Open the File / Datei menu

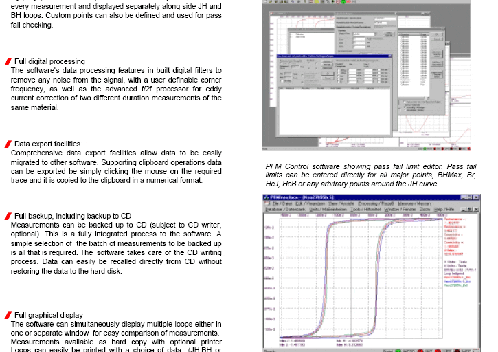pyautogui.click(x=282, y=203)
